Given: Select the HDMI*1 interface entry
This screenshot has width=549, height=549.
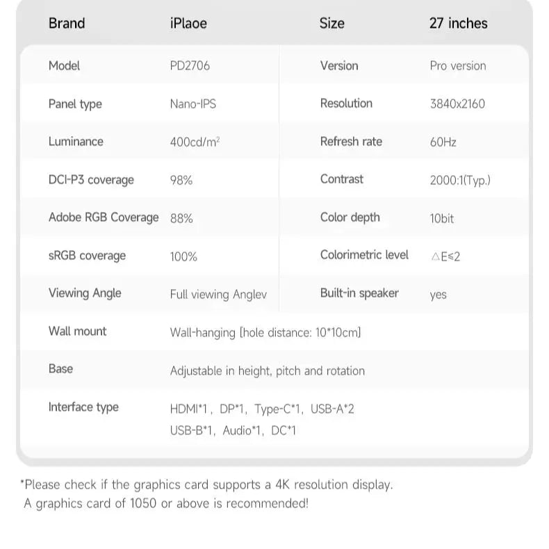Looking at the screenshot, I should tap(190, 409).
